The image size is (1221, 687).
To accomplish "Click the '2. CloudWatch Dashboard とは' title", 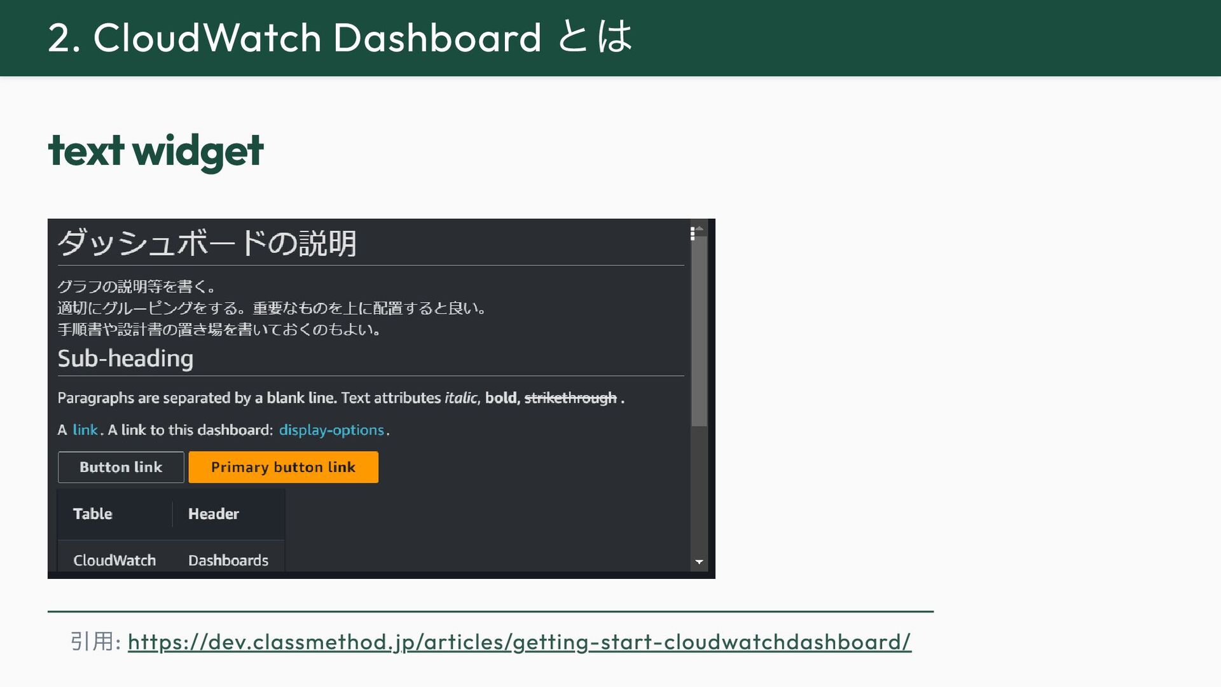I will (340, 37).
